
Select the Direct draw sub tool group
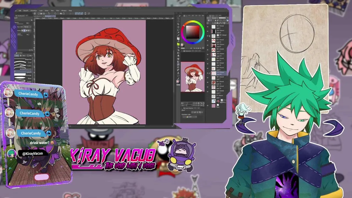(x=17, y=56)
